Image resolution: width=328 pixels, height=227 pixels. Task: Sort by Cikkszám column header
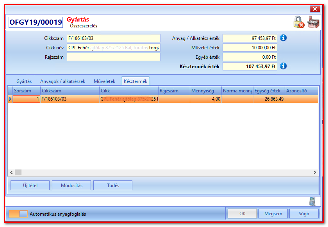[x=70, y=91]
